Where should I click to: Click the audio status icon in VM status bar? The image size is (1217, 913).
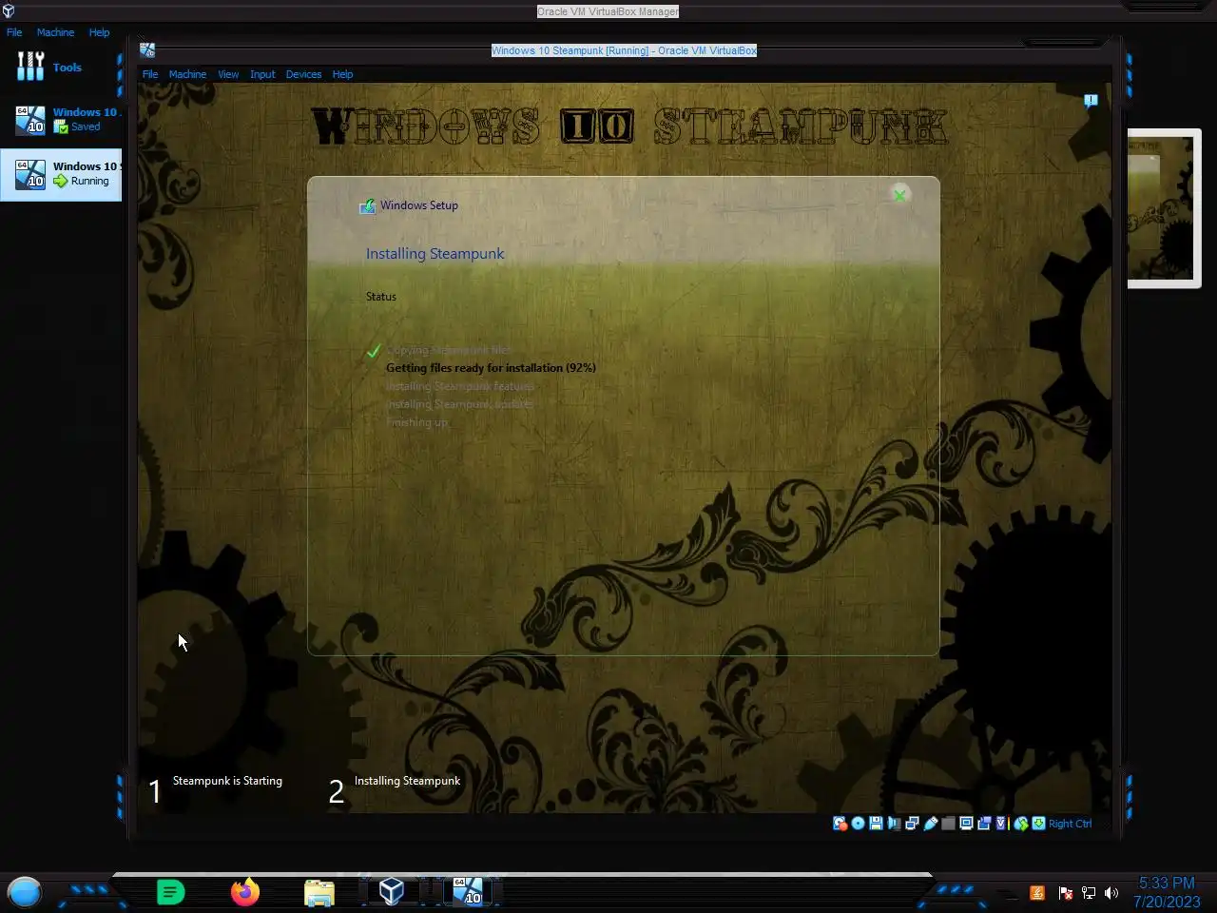pyautogui.click(x=894, y=824)
